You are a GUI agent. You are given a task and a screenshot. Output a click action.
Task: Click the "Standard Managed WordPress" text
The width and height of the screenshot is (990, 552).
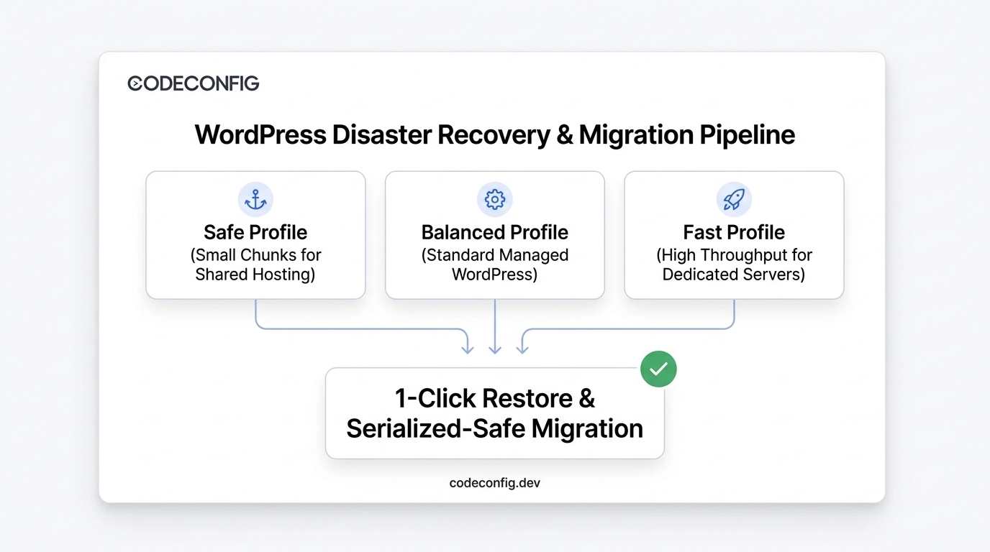[495, 264]
